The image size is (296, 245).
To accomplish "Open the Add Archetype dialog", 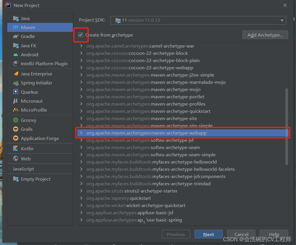I will (265, 35).
